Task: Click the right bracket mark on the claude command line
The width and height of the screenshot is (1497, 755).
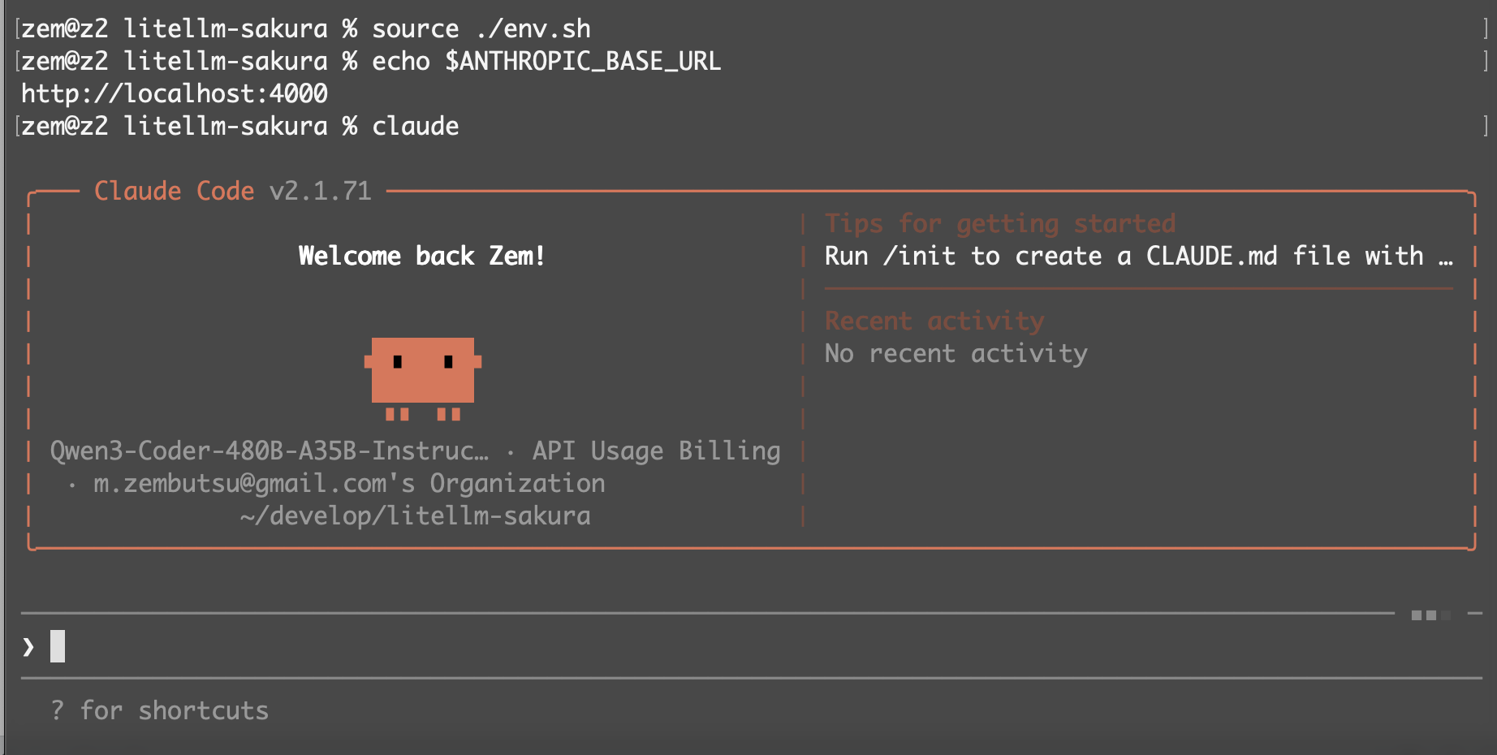Action: [1485, 126]
